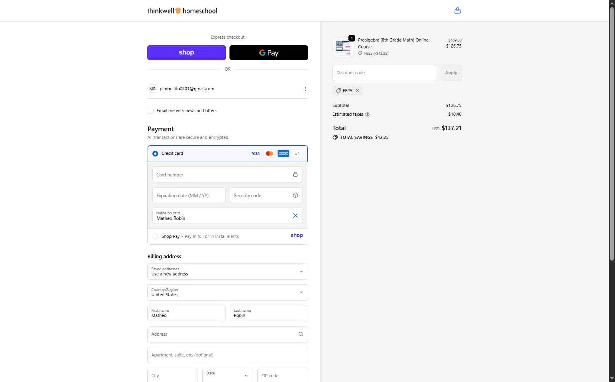Viewport: 615px width, 382px height.
Task: Focus the Address field
Action: [x=227, y=334]
